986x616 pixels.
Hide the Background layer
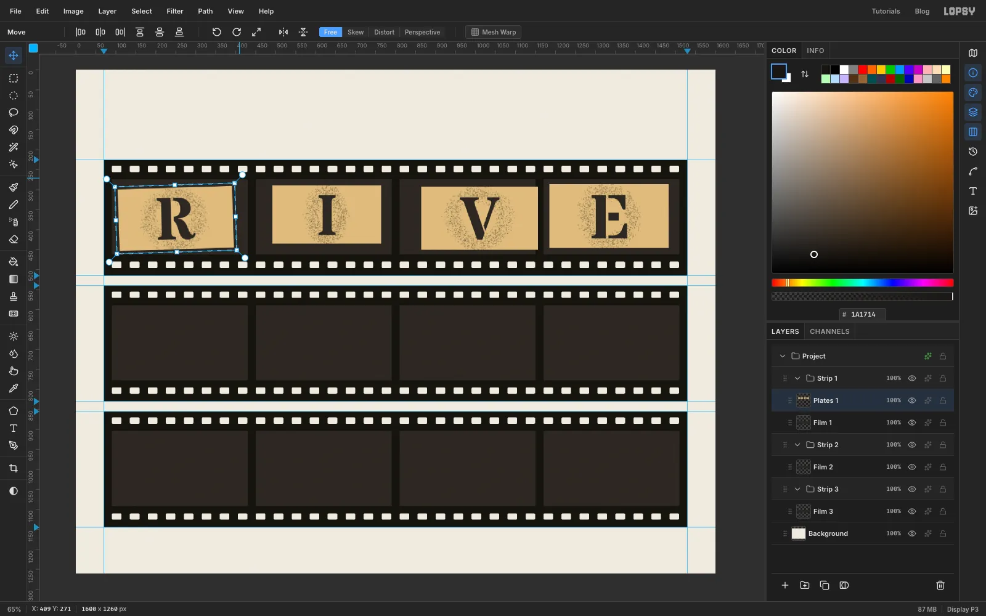pos(912,533)
